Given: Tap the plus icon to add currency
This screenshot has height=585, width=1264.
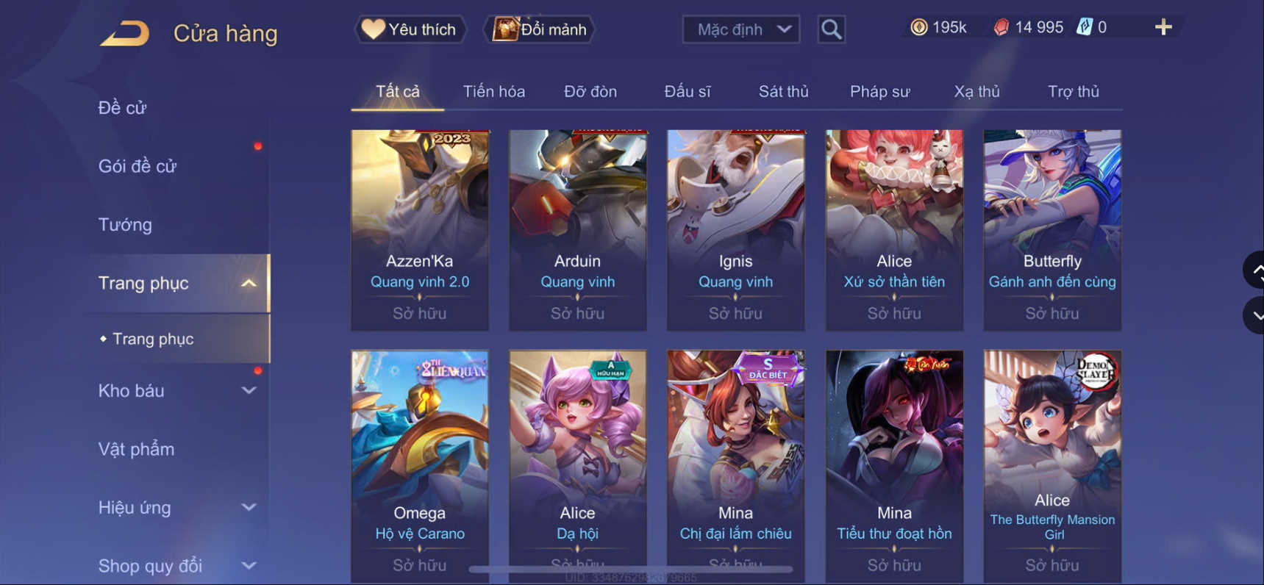Looking at the screenshot, I should [1163, 27].
